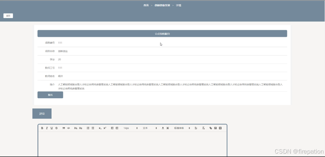Open the 文本 header style dropdown

150,128
